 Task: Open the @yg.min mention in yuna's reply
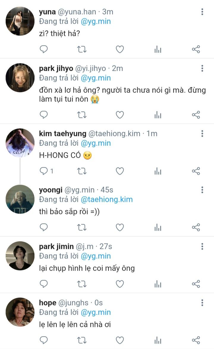pos(96,22)
